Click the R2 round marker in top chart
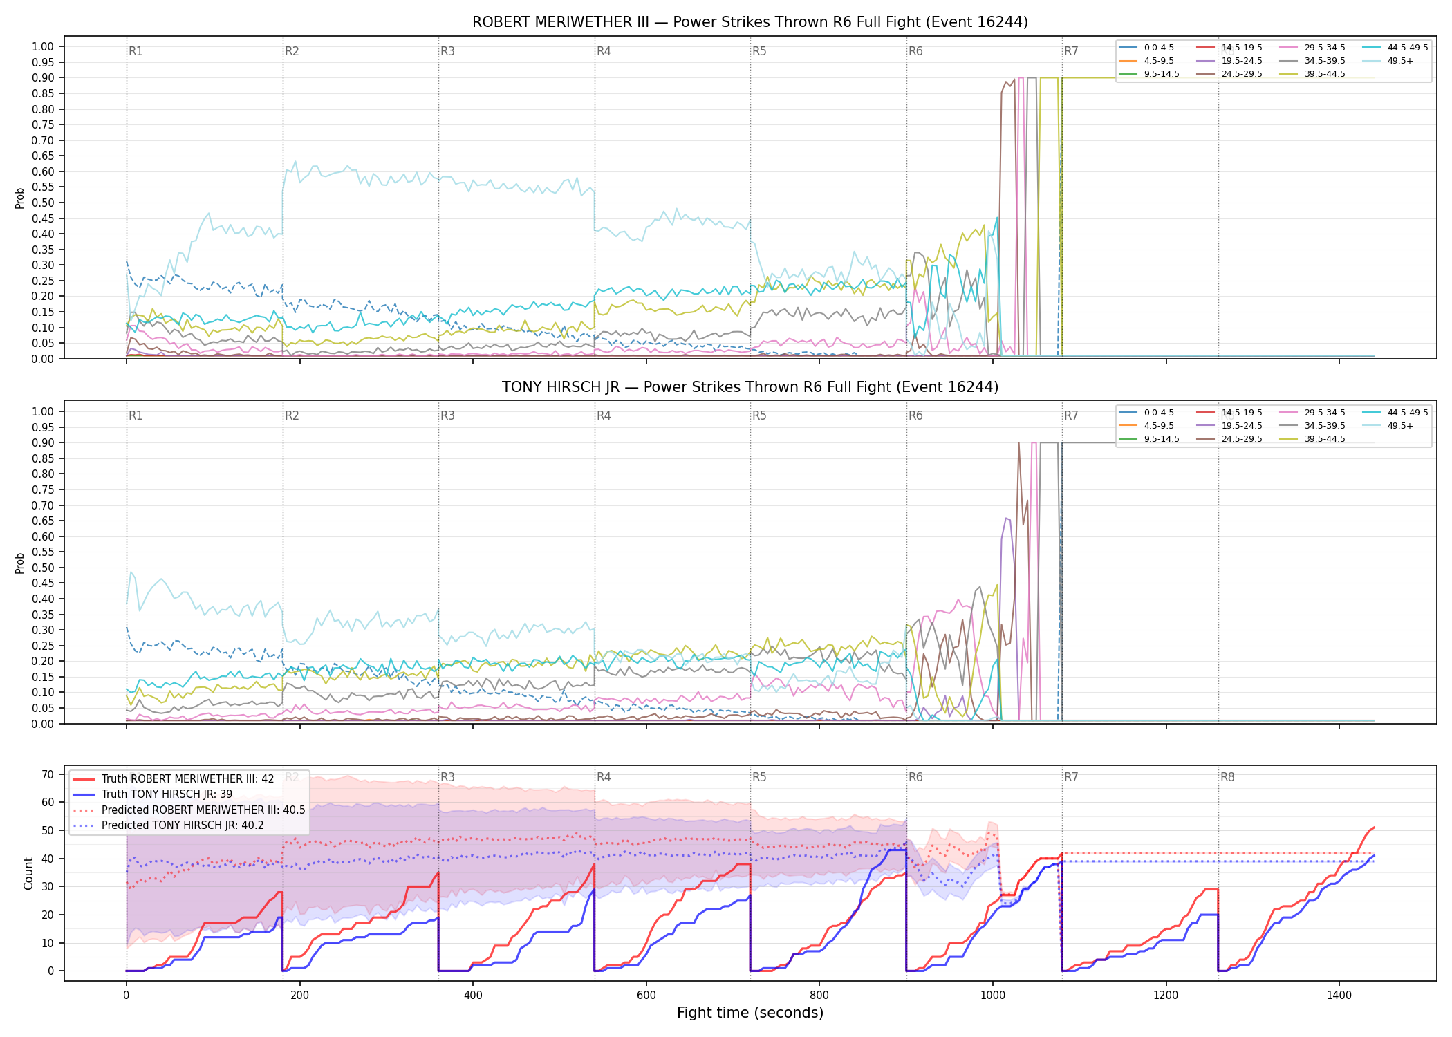 [292, 51]
